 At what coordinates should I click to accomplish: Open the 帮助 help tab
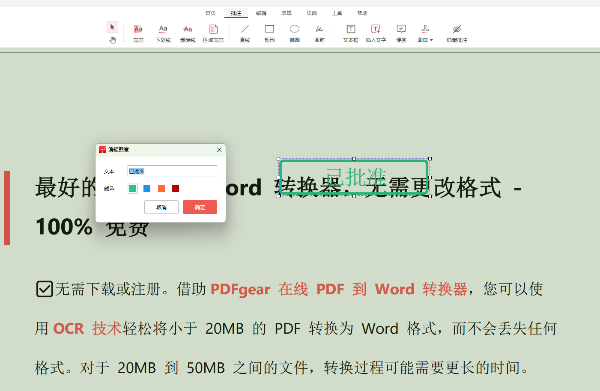pyautogui.click(x=362, y=13)
